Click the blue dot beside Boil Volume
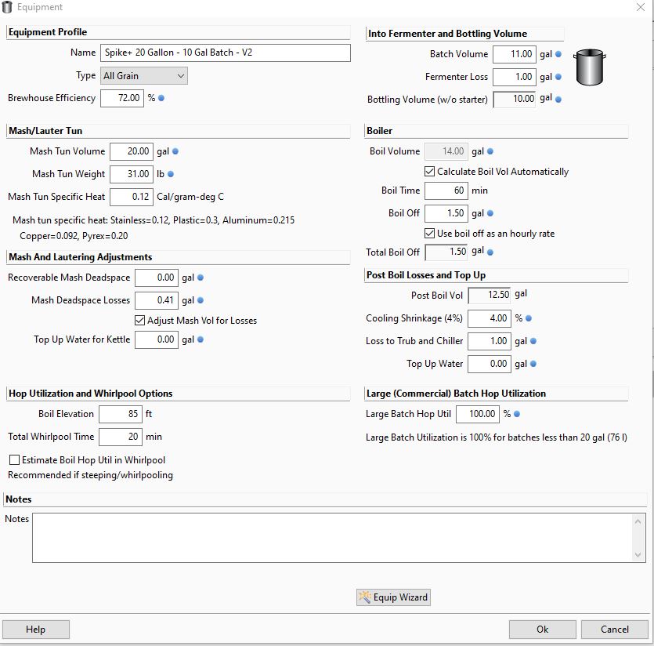654x646 pixels. click(x=490, y=151)
